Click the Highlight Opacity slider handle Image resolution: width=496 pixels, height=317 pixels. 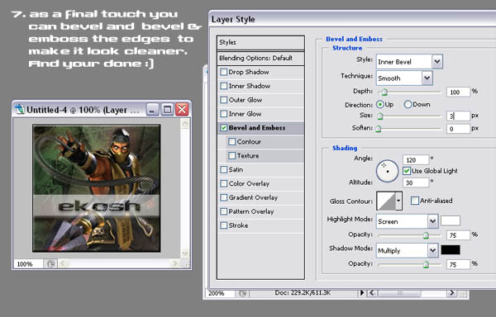(x=426, y=235)
